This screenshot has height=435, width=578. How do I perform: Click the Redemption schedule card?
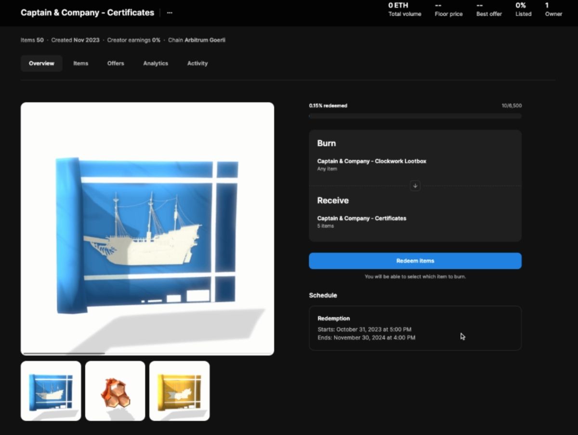tap(415, 328)
